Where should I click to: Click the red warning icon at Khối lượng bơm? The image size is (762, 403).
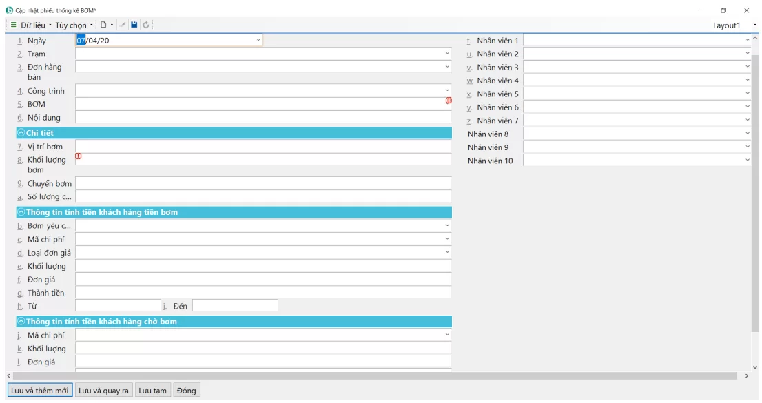pyautogui.click(x=78, y=156)
